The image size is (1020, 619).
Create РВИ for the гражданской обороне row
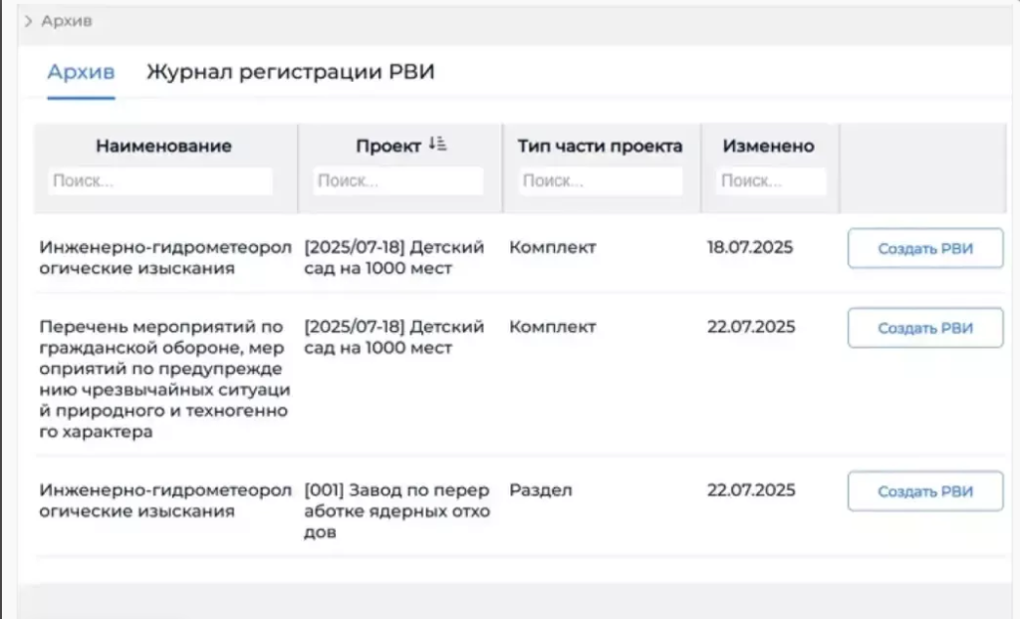tap(924, 328)
